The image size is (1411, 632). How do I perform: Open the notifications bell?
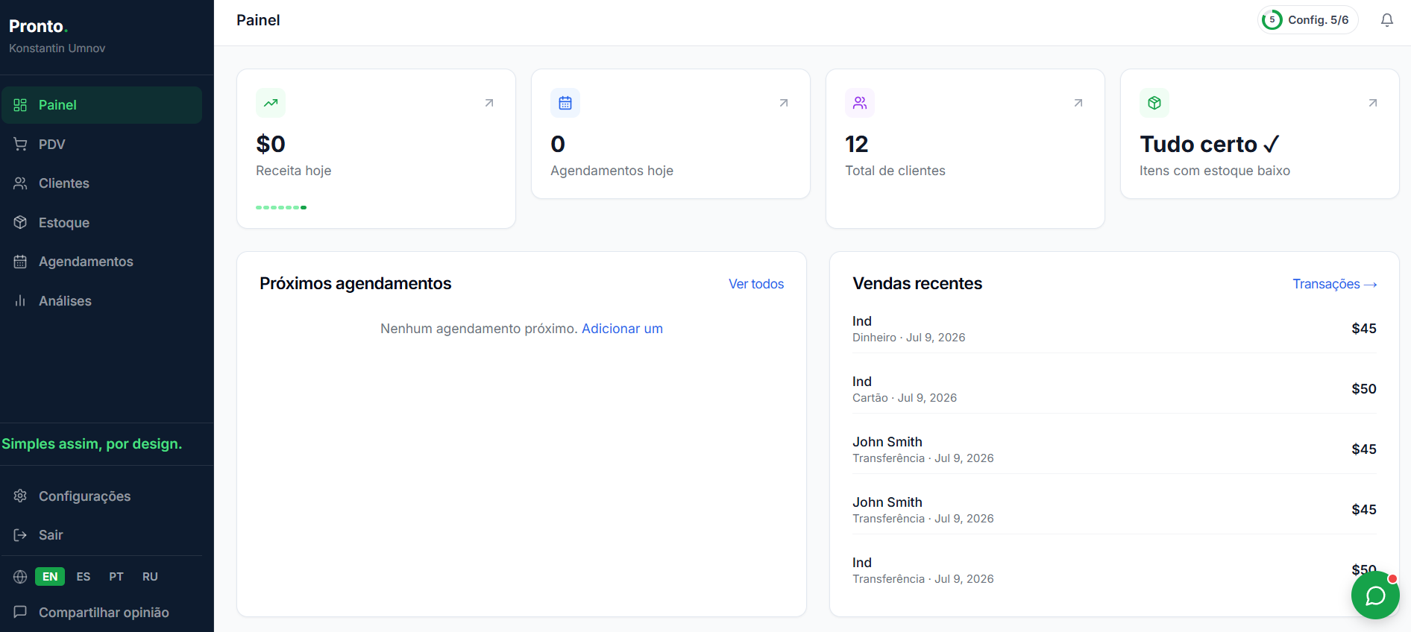(1386, 20)
